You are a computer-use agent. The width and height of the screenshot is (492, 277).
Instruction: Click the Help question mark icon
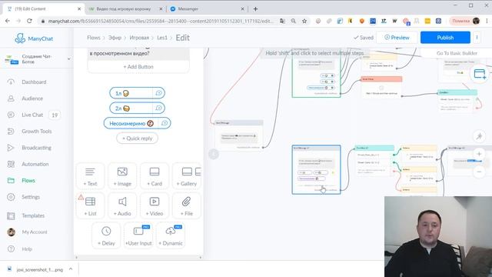point(11,249)
